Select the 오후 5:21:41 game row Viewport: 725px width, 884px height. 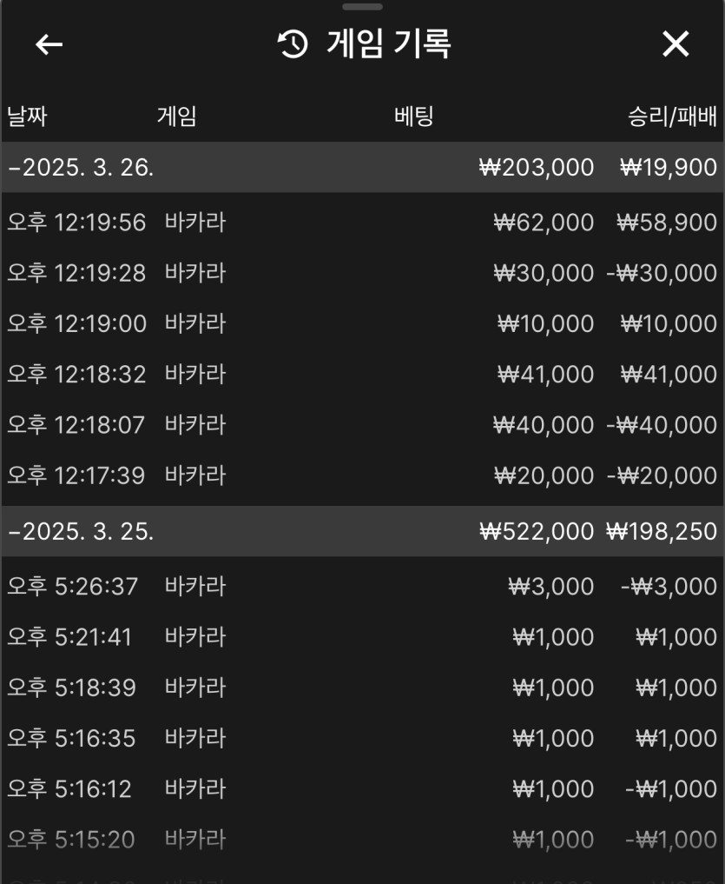pos(362,637)
